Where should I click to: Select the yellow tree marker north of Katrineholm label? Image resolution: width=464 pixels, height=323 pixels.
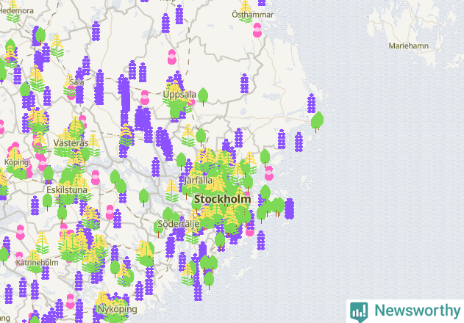pyautogui.click(x=43, y=243)
